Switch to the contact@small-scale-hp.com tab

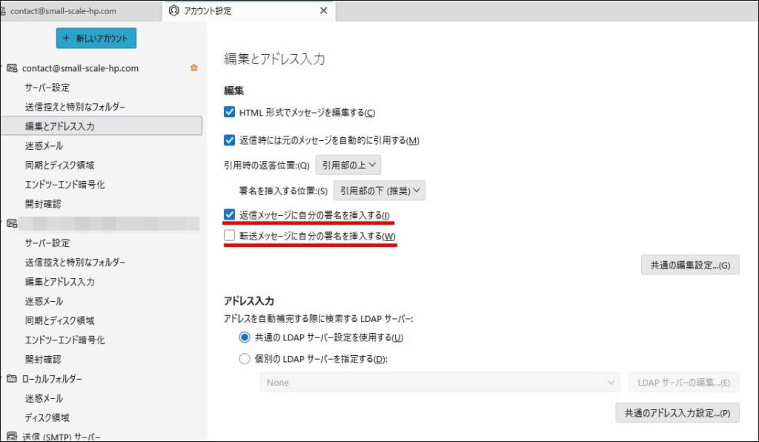point(63,11)
